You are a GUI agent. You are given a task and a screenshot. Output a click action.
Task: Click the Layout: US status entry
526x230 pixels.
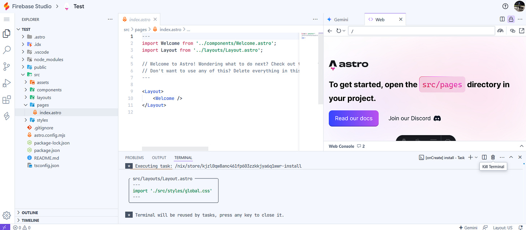pos(503,227)
